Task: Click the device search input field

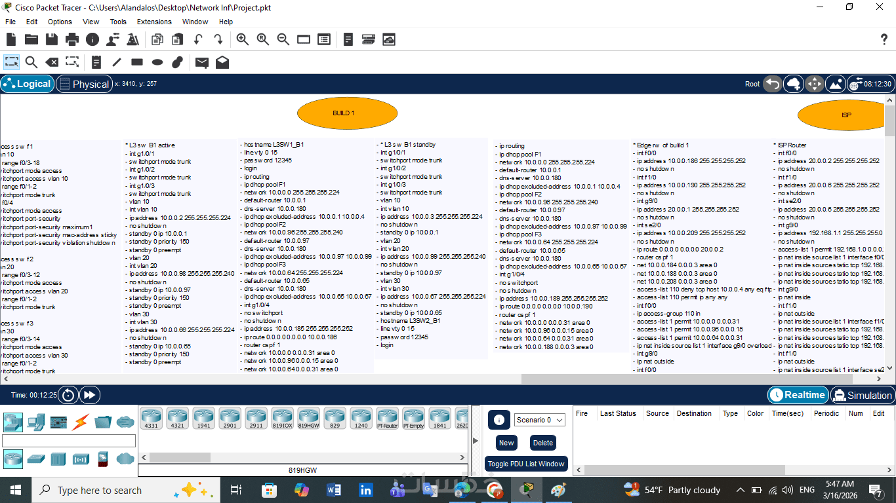Action: (69, 441)
